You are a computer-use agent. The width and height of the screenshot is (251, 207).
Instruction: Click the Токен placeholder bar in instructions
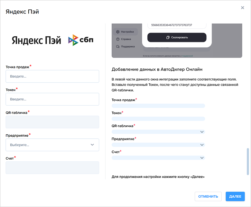point(158,119)
